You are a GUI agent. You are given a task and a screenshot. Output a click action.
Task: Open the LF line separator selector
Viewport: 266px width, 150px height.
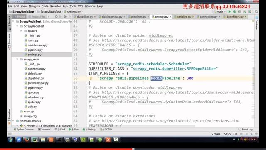tap(235, 134)
